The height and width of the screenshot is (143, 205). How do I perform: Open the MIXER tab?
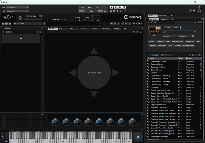coord(85,29)
